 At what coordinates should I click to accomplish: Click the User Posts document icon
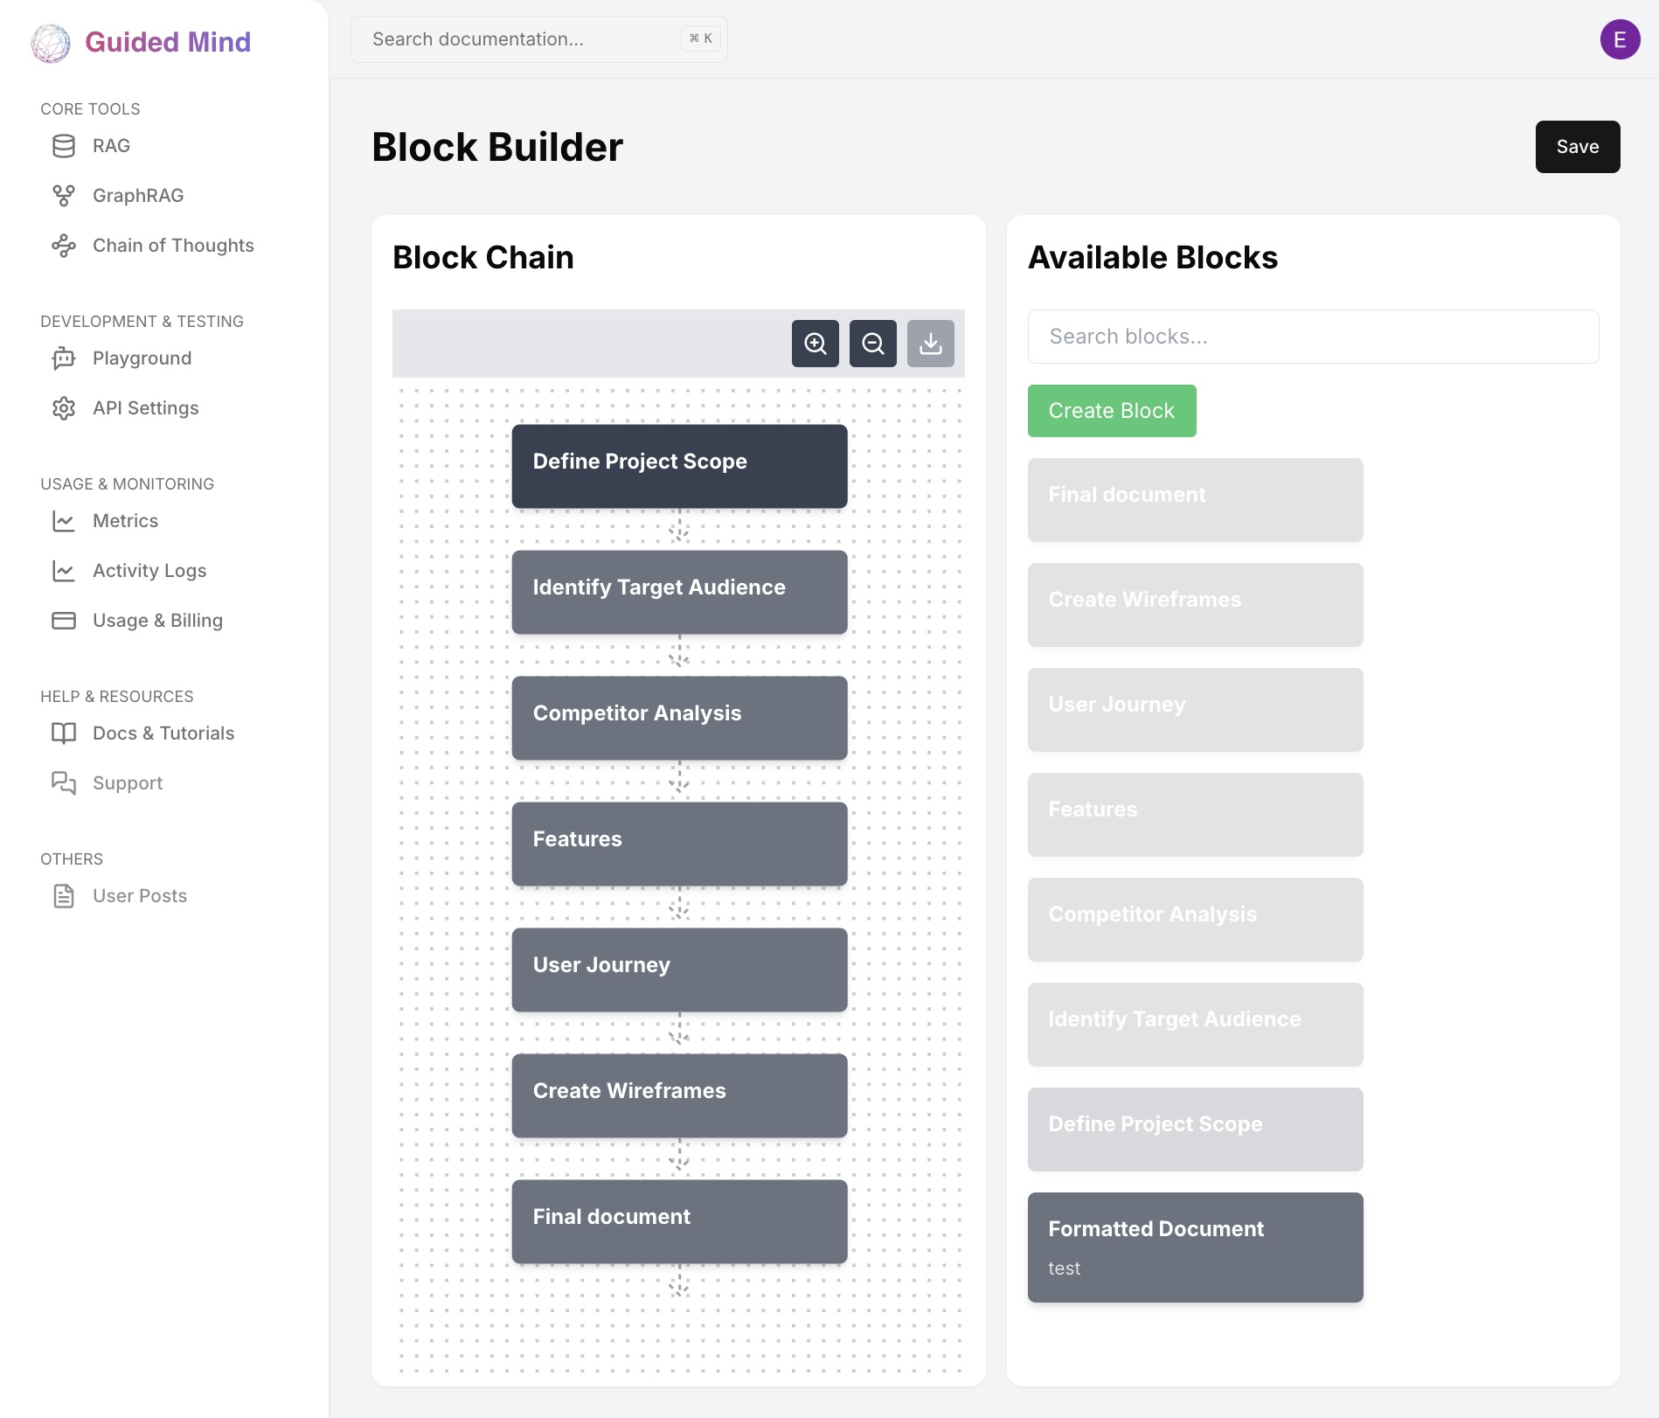point(64,896)
